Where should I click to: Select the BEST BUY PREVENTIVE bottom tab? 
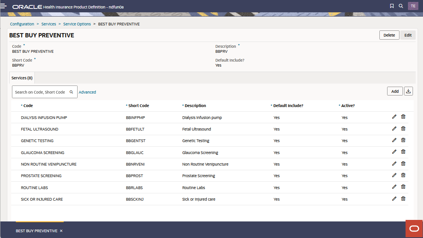(37, 231)
